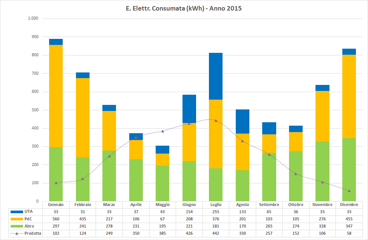The width and height of the screenshot is (368, 240).
Task: Click the 1.000 y-axis label
Action: [x=33, y=18]
